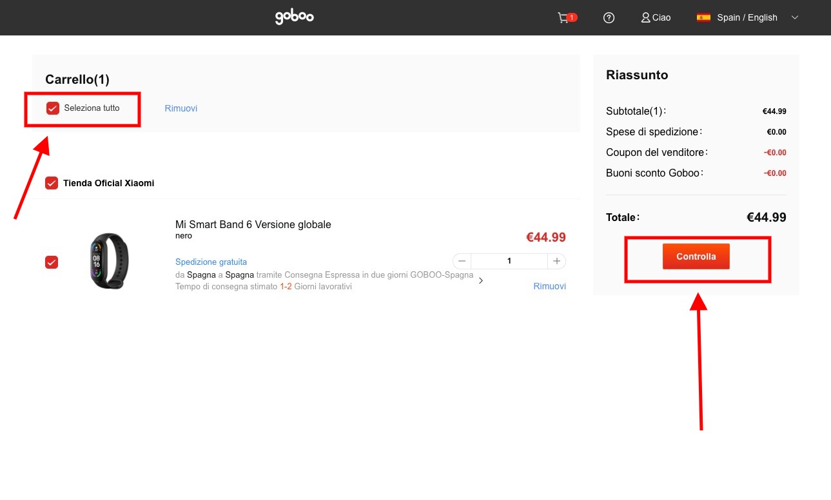Click the Spain flag icon
831x500 pixels.
point(703,17)
